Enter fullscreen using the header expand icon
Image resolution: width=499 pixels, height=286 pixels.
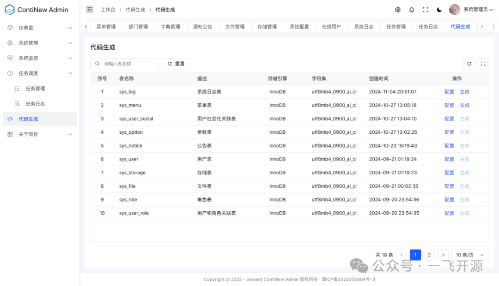pos(425,9)
